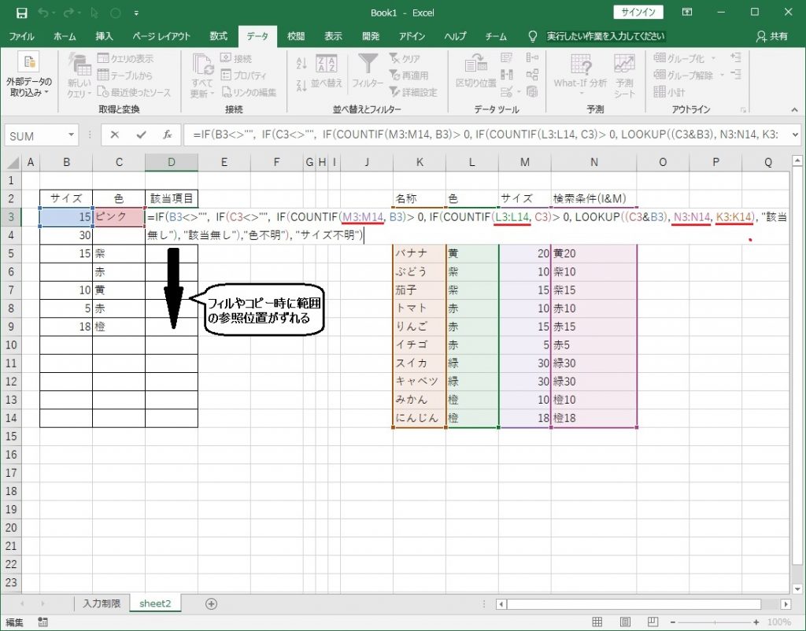806x631 pixels.
Task: Click the horizontal scrollbar right arrow
Action: 786,603
